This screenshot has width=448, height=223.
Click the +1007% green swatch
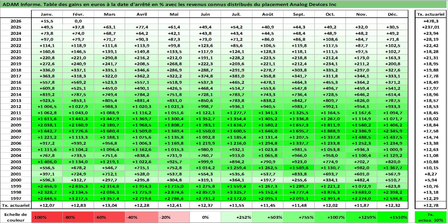(x=330, y=217)
